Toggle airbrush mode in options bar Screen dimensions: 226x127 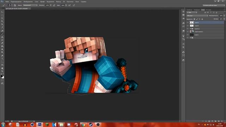point(70,5)
